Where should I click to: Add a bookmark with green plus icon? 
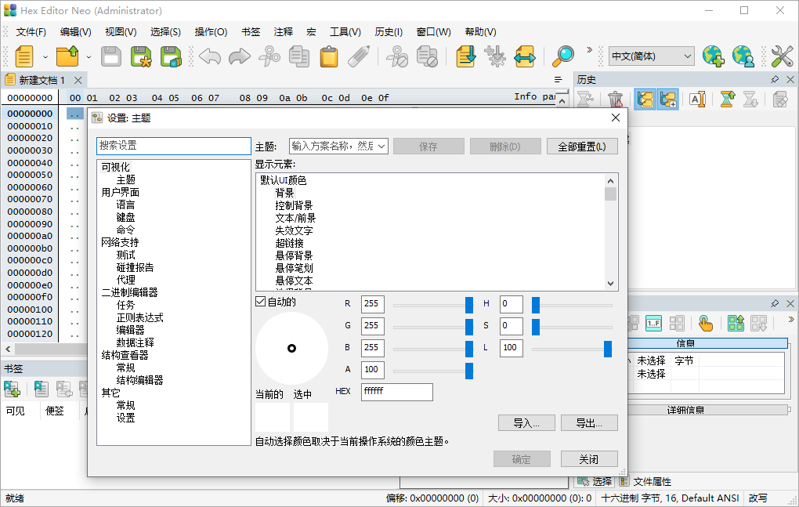pos(12,389)
